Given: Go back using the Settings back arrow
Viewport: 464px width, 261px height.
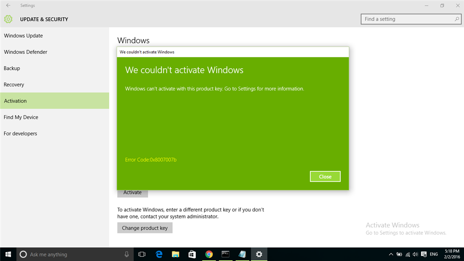Looking at the screenshot, I should pos(8,5).
